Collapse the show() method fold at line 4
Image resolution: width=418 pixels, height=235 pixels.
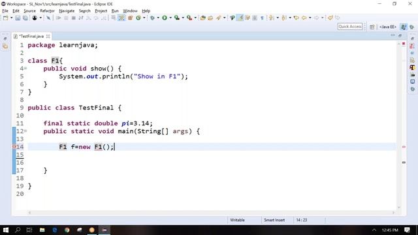(x=25, y=69)
